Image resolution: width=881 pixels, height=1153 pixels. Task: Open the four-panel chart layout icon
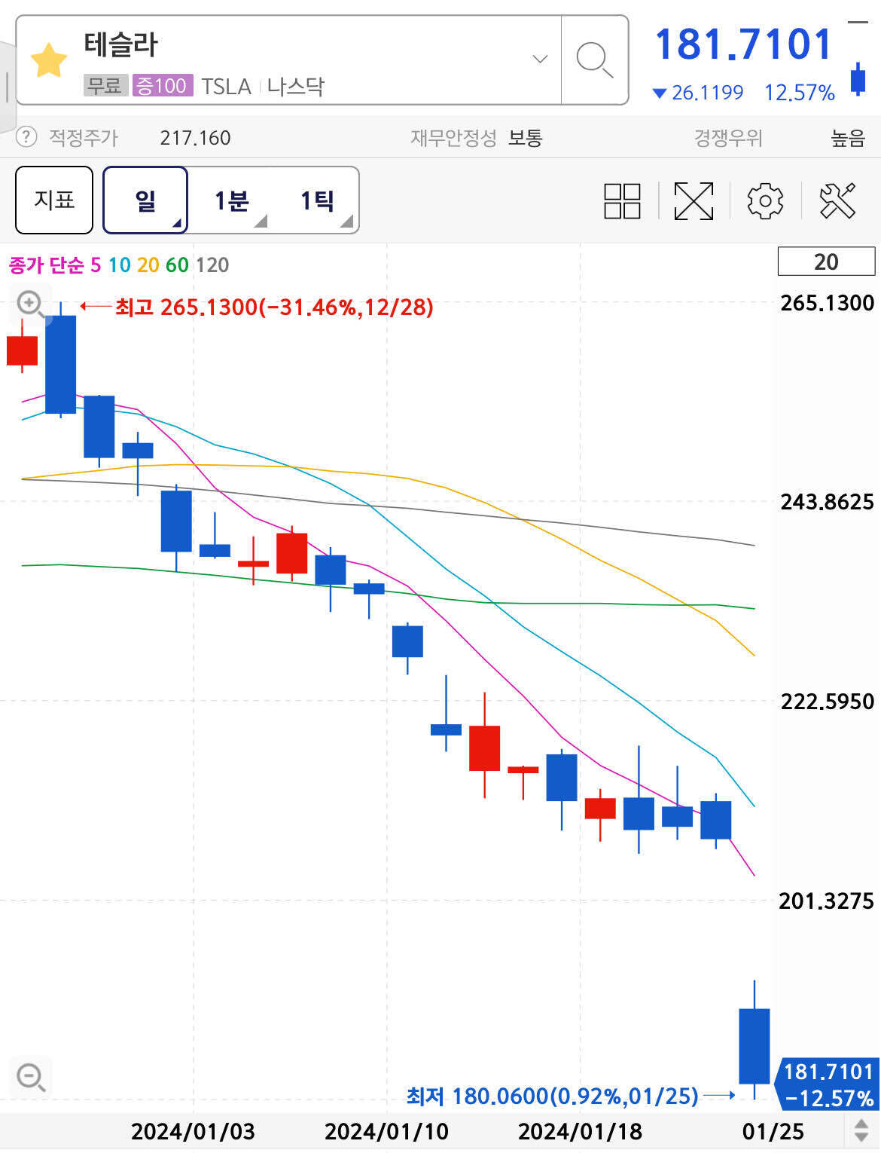pyautogui.click(x=622, y=201)
